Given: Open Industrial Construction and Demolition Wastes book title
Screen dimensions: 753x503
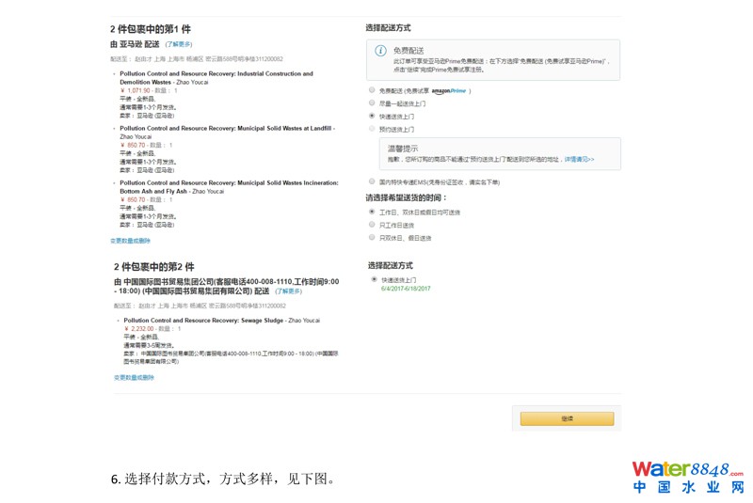Looking at the screenshot, I should point(216,73).
